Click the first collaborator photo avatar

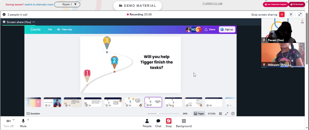[x=188, y=29]
